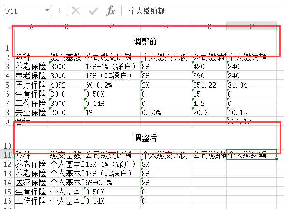The width and height of the screenshot is (284, 209).
Task: Select column A header
Action: coord(32,27)
